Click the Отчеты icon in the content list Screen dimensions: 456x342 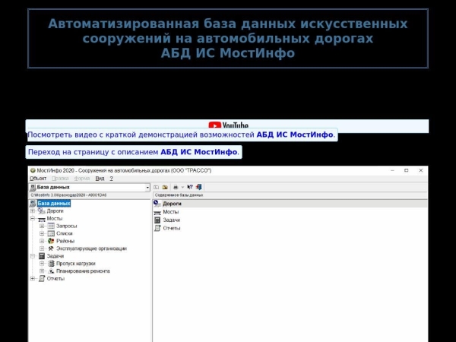(157, 228)
